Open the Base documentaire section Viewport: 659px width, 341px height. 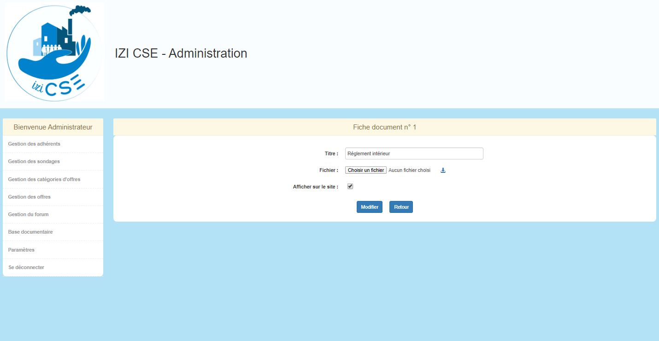tap(30, 232)
